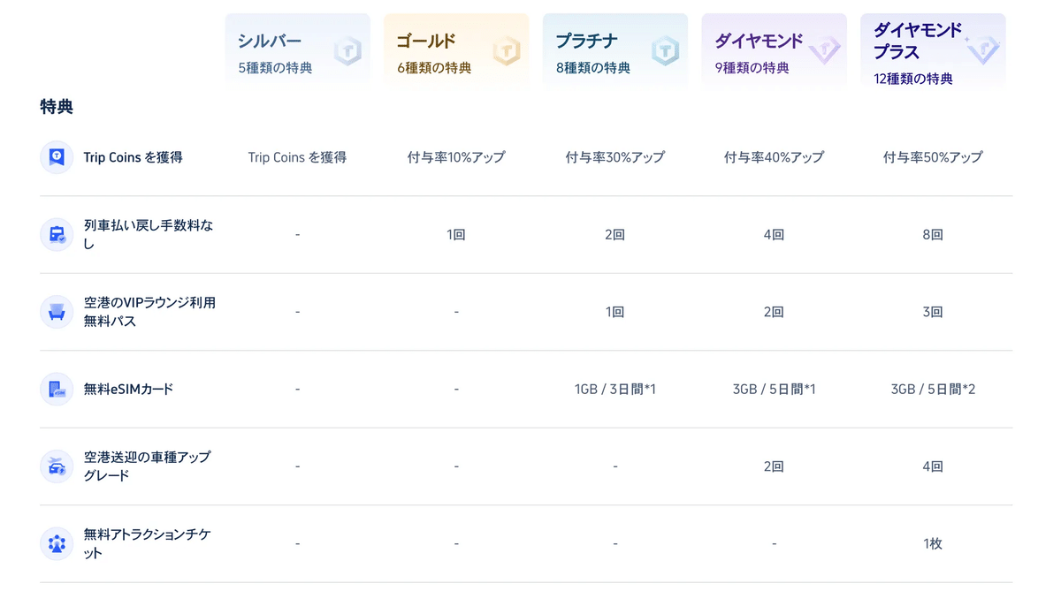Click the 1枚 attraction ticket cell
The width and height of the screenshot is (1061, 591).
932,543
